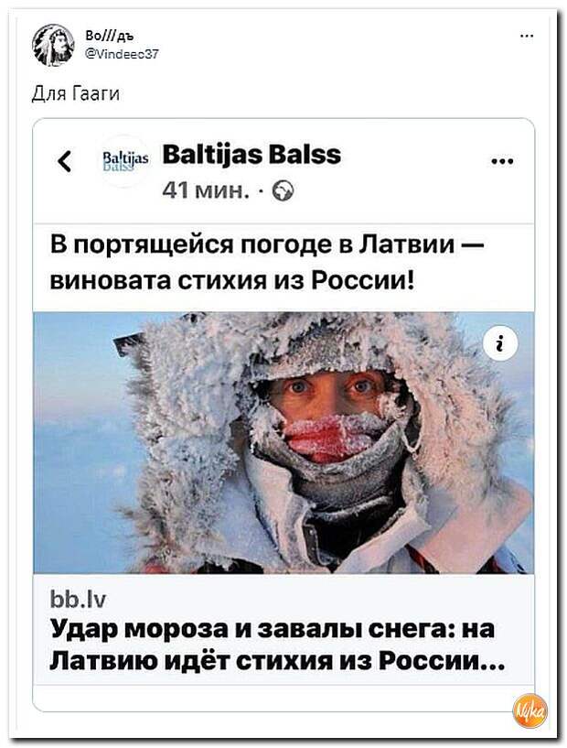Image resolution: width=567 pixels, height=748 pixels.
Task: Click the Во///дъ display name
Action: pyautogui.click(x=110, y=36)
